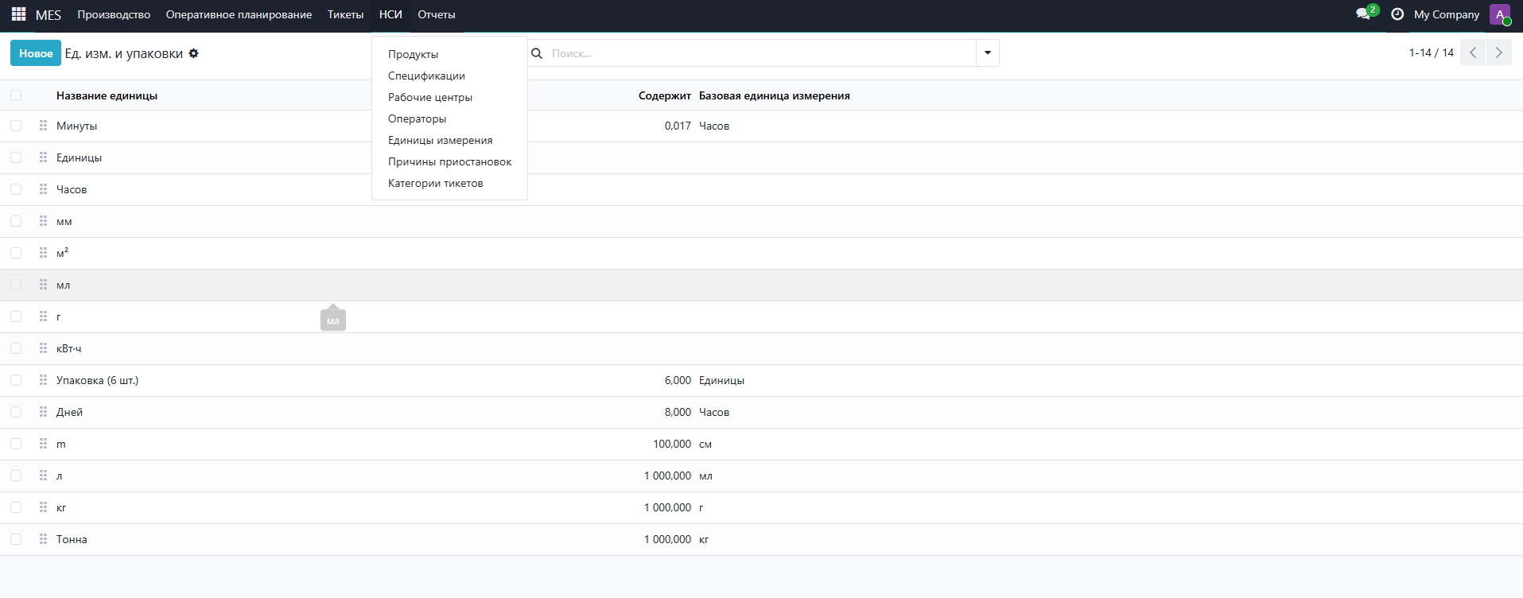Check the Тонна row checkbox
This screenshot has width=1523, height=598.
pyautogui.click(x=16, y=539)
